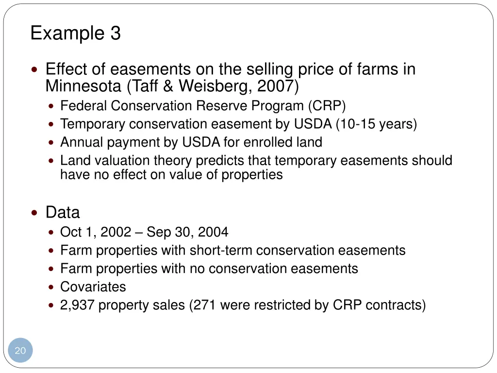Image resolution: width=497 pixels, height=373 pixels.
Task: Select the 'Example 3' slide title
Action: coord(75,33)
